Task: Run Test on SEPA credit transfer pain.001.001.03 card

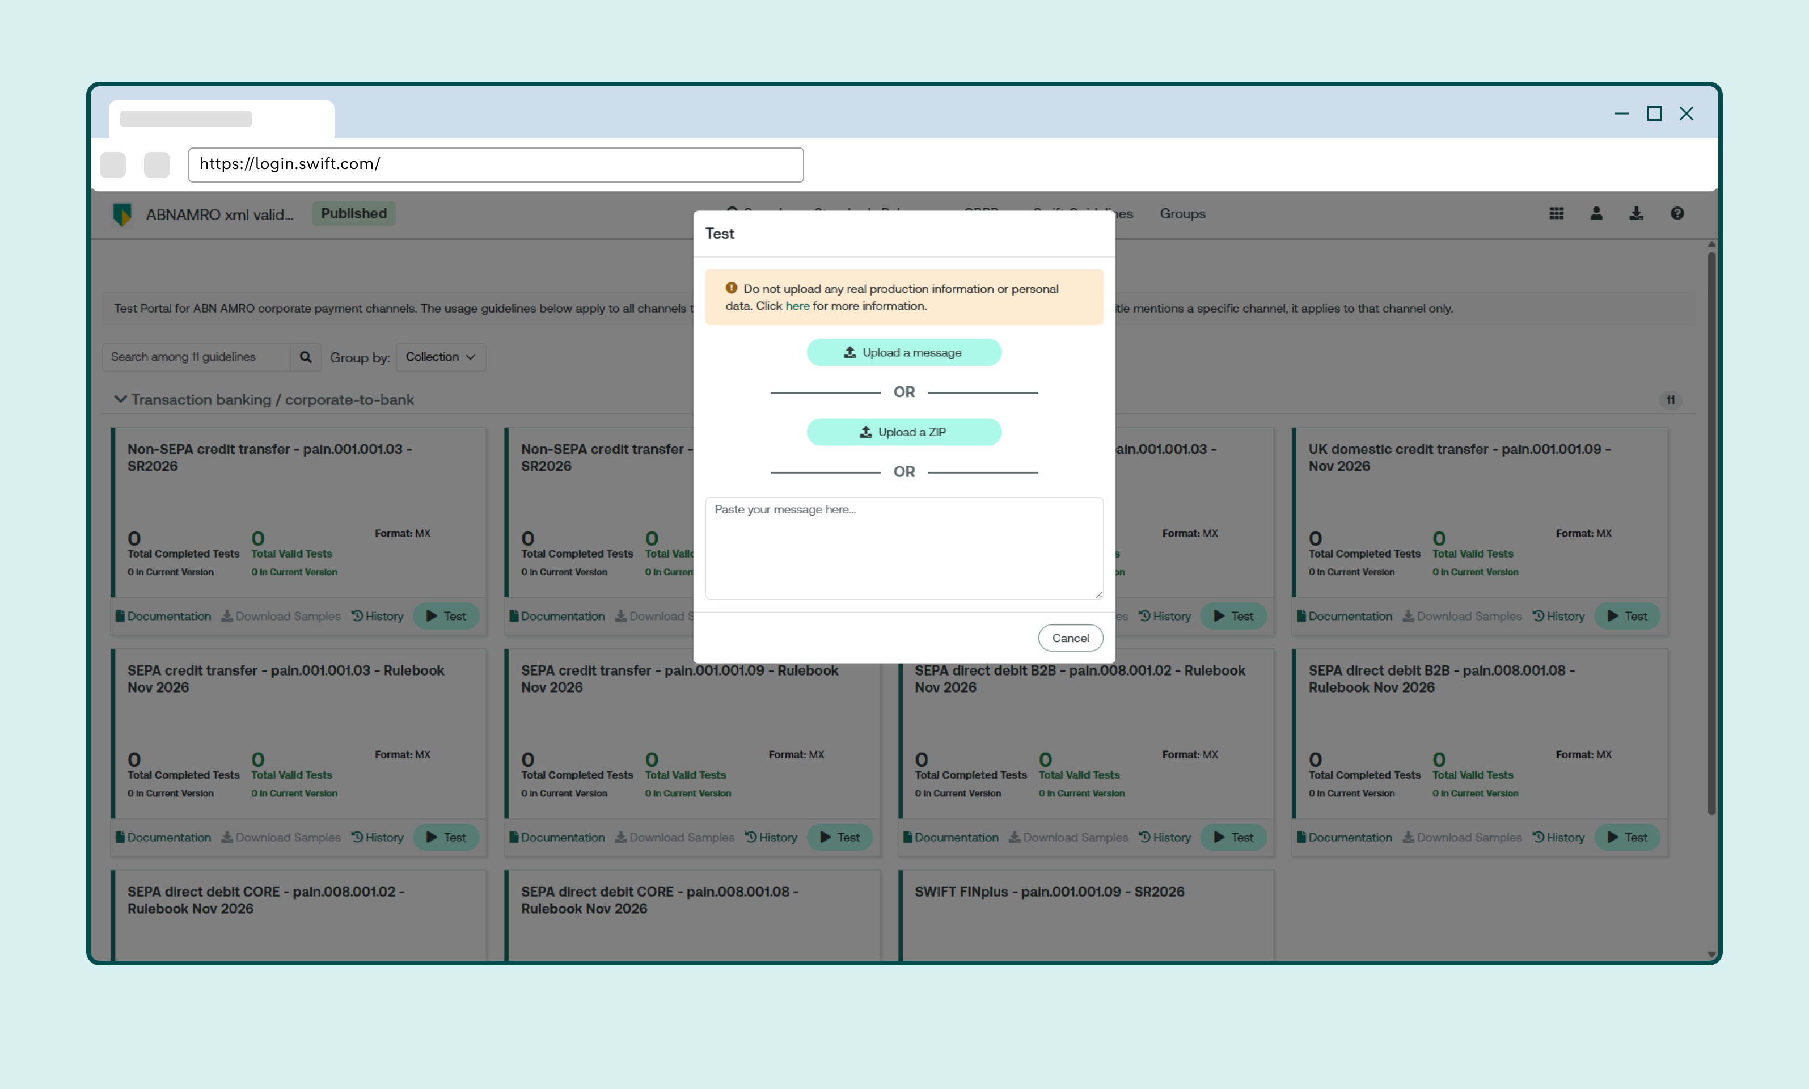Action: point(446,837)
